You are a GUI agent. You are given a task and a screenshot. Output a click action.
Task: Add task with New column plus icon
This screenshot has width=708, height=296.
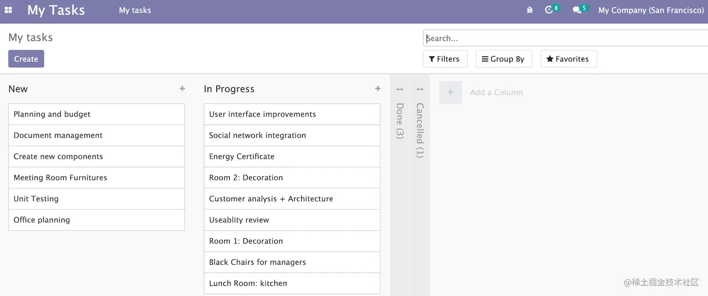click(x=182, y=88)
